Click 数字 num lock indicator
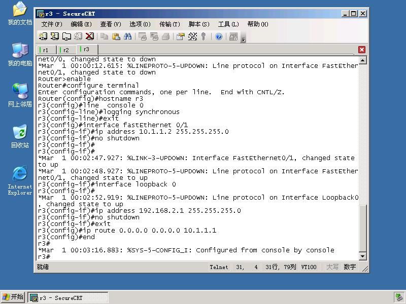This screenshot has width=406, height=304. click(350, 267)
